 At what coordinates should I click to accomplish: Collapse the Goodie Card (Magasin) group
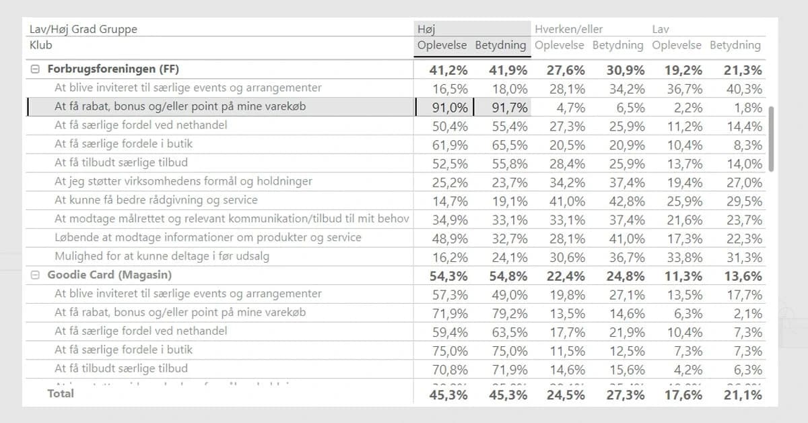(36, 275)
